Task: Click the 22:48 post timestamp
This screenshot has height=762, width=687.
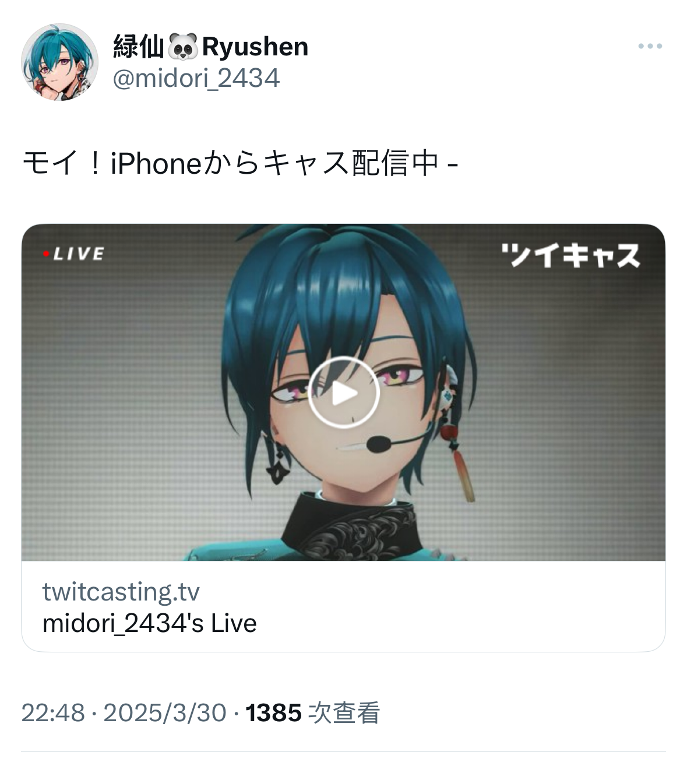Action: [x=53, y=713]
